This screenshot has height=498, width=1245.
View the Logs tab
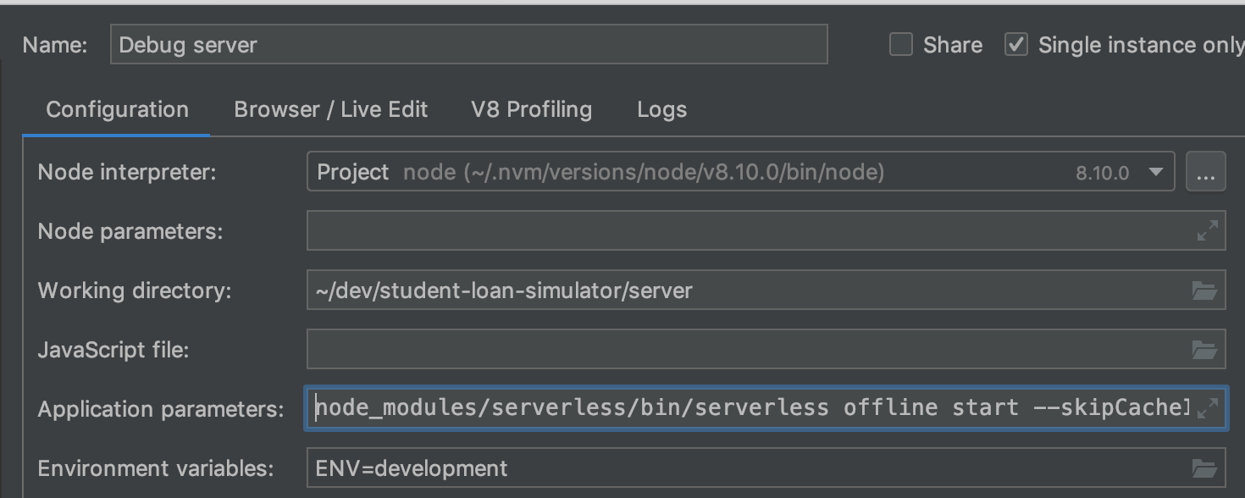pyautogui.click(x=661, y=109)
